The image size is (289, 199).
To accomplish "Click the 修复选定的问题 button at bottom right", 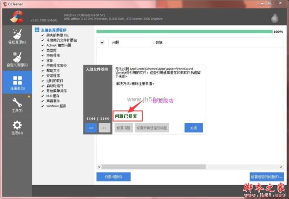I will click(x=266, y=176).
